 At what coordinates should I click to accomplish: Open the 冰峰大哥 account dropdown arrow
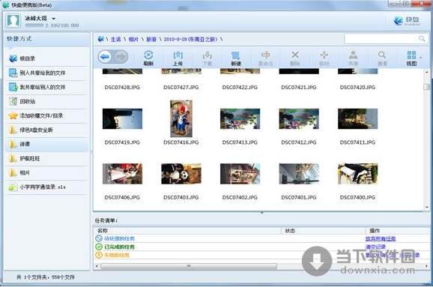pyautogui.click(x=54, y=19)
